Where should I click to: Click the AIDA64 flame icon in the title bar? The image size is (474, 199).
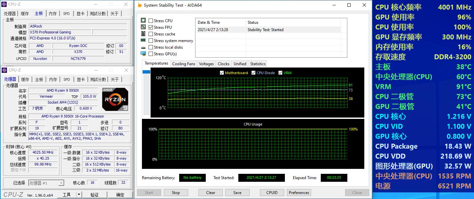(140, 5)
